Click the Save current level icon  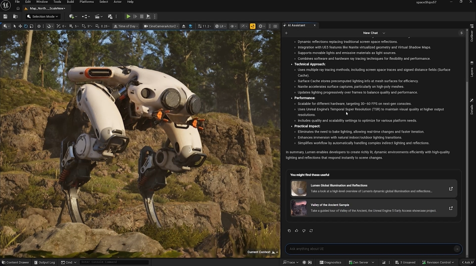5,17
